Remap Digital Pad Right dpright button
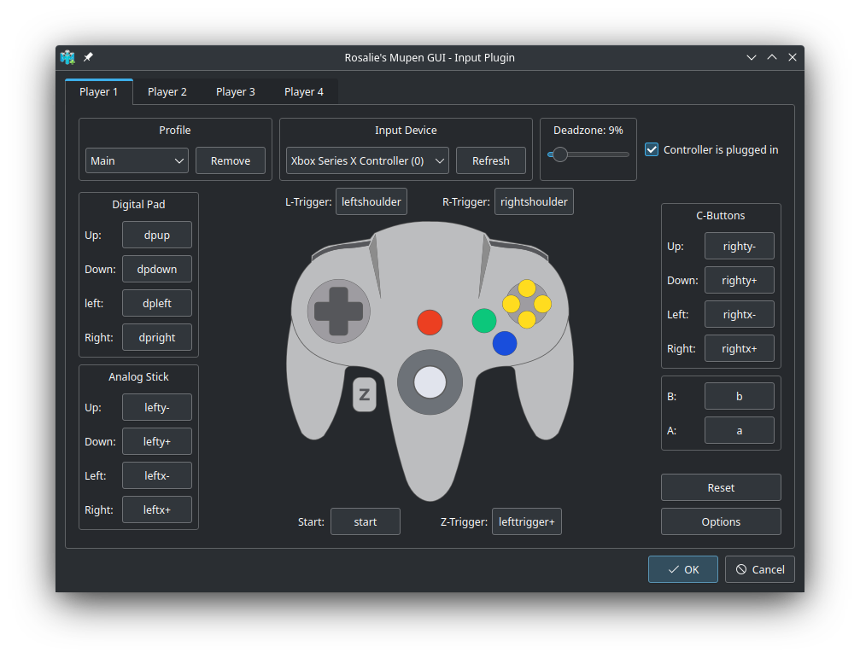860x658 pixels. tap(157, 337)
